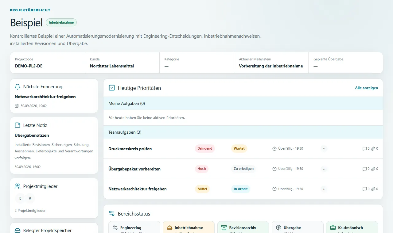Click the briefcase icon on the Kaufmännisch card
393x233 pixels.
point(333,228)
